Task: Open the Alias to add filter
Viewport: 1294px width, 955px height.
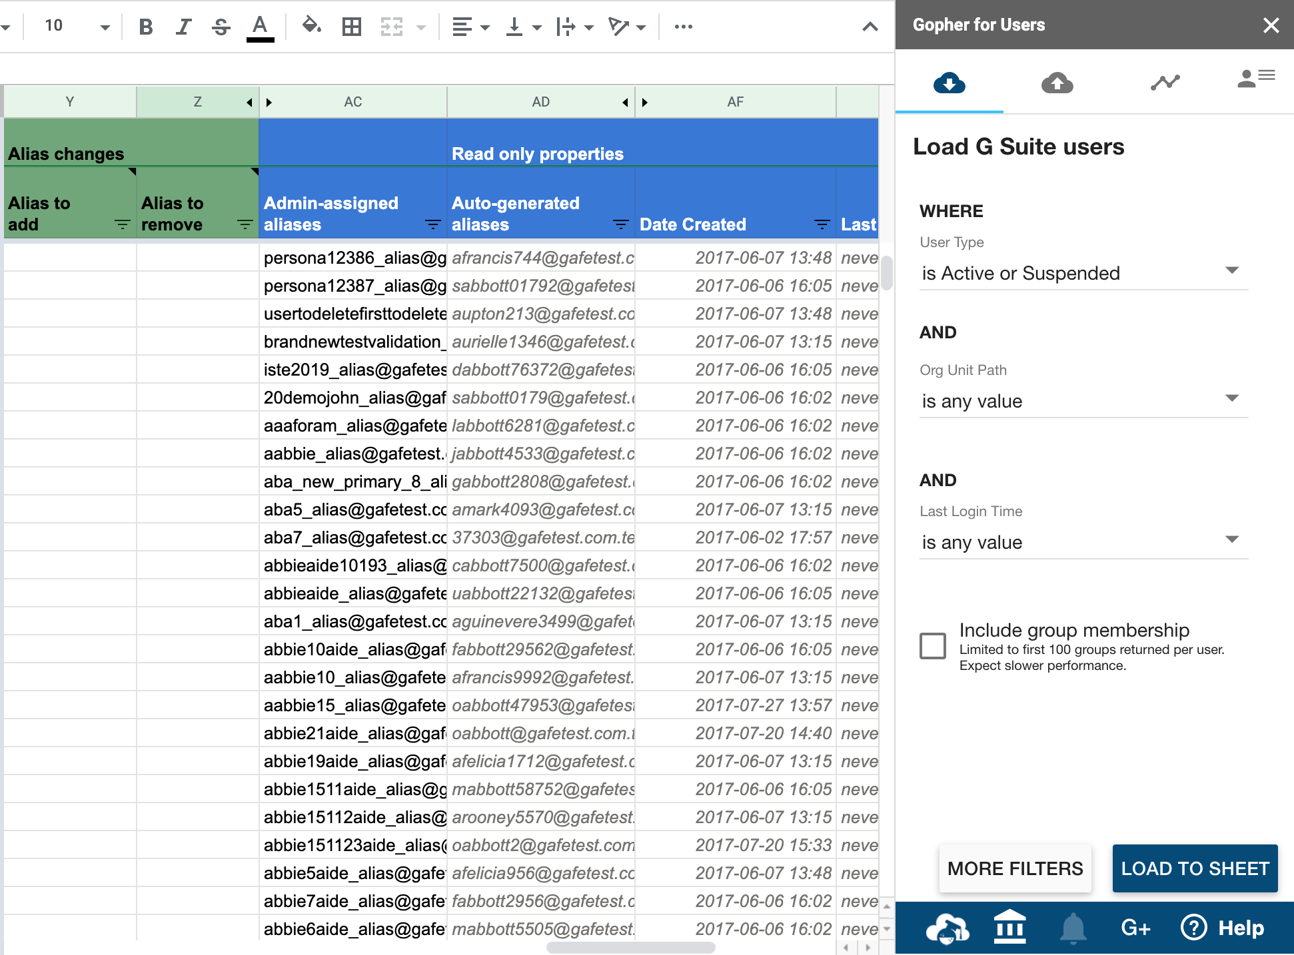Action: coord(122,224)
